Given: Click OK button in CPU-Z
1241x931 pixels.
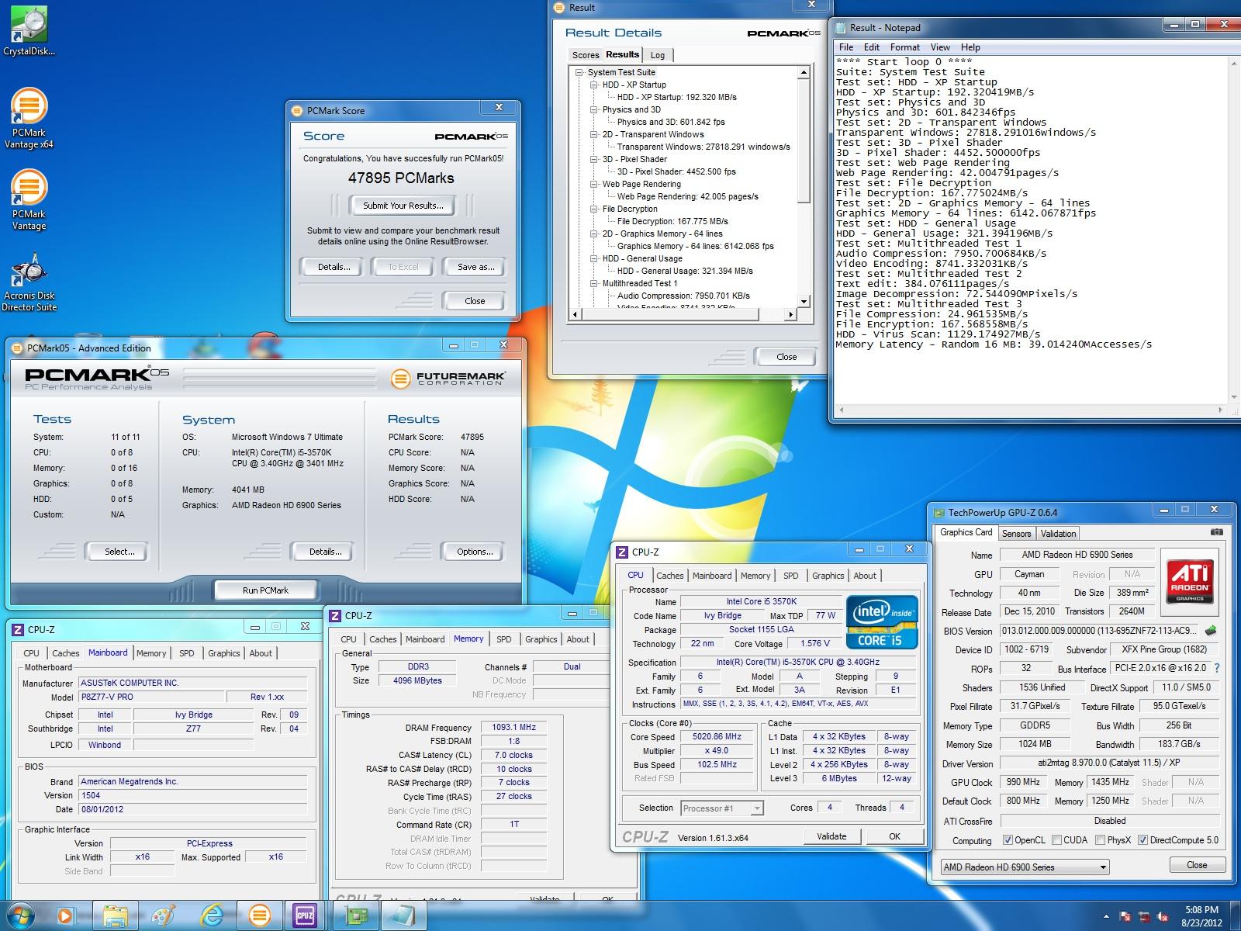Looking at the screenshot, I should click(894, 836).
